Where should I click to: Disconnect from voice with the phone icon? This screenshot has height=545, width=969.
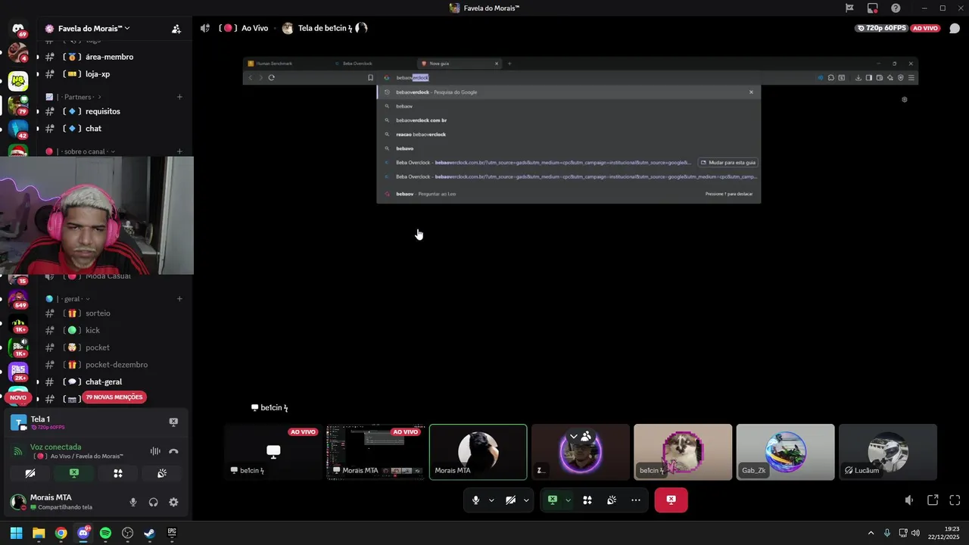click(173, 451)
